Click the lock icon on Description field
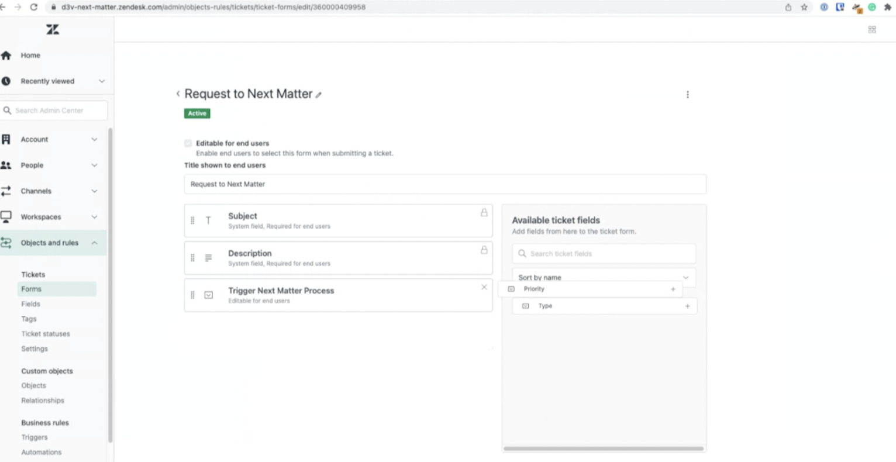This screenshot has height=462, width=896. coord(484,250)
